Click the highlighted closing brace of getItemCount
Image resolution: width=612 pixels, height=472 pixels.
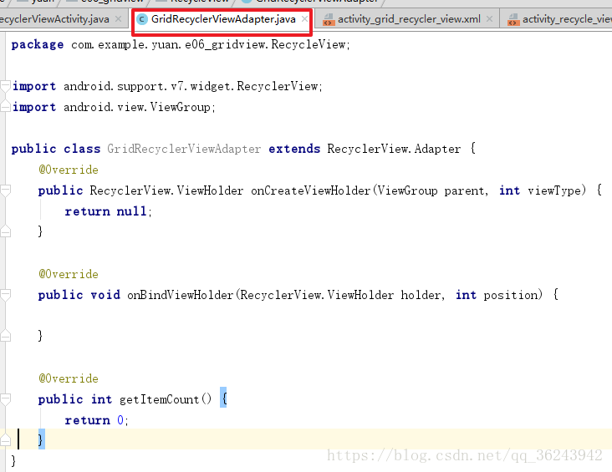coord(41,439)
